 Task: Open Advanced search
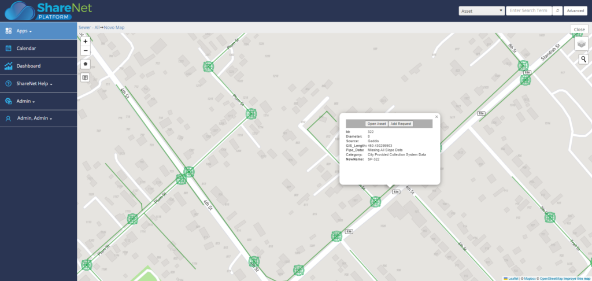coord(575,11)
